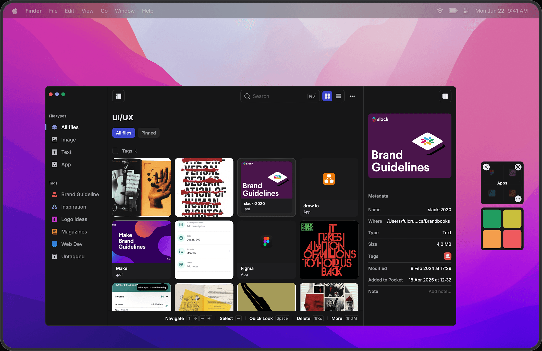Change sort order via Tags arrow

coord(136,151)
